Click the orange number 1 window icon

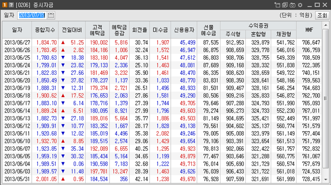[x=5, y=5]
